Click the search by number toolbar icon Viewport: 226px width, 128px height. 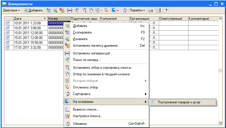pyautogui.click(x=76, y=10)
